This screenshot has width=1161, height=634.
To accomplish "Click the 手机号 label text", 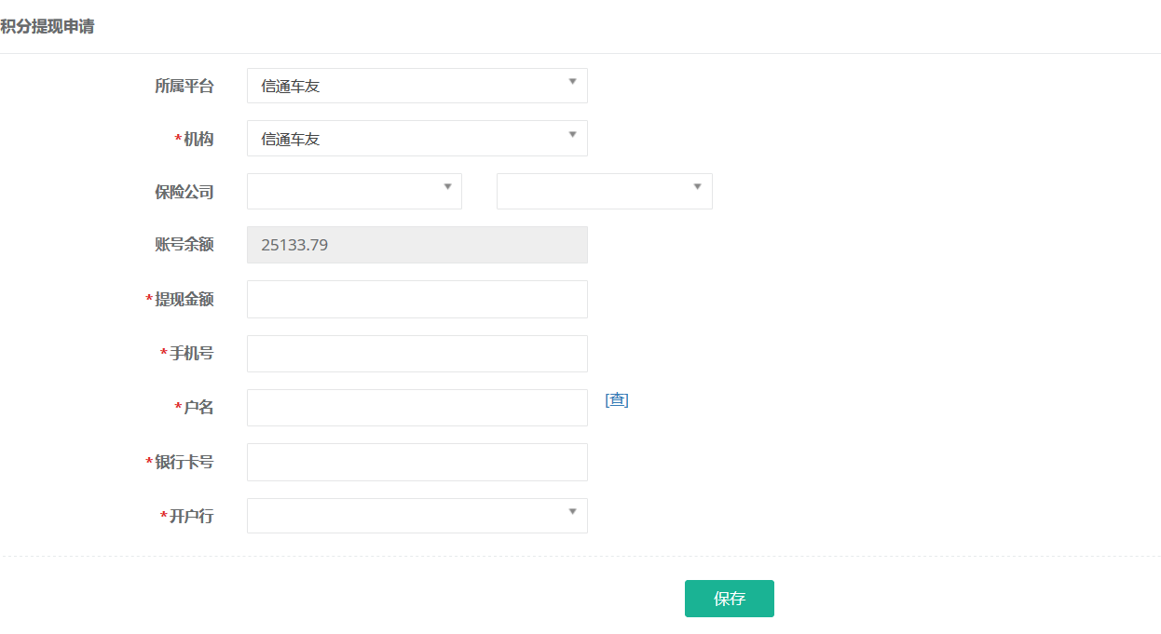I will 191,354.
